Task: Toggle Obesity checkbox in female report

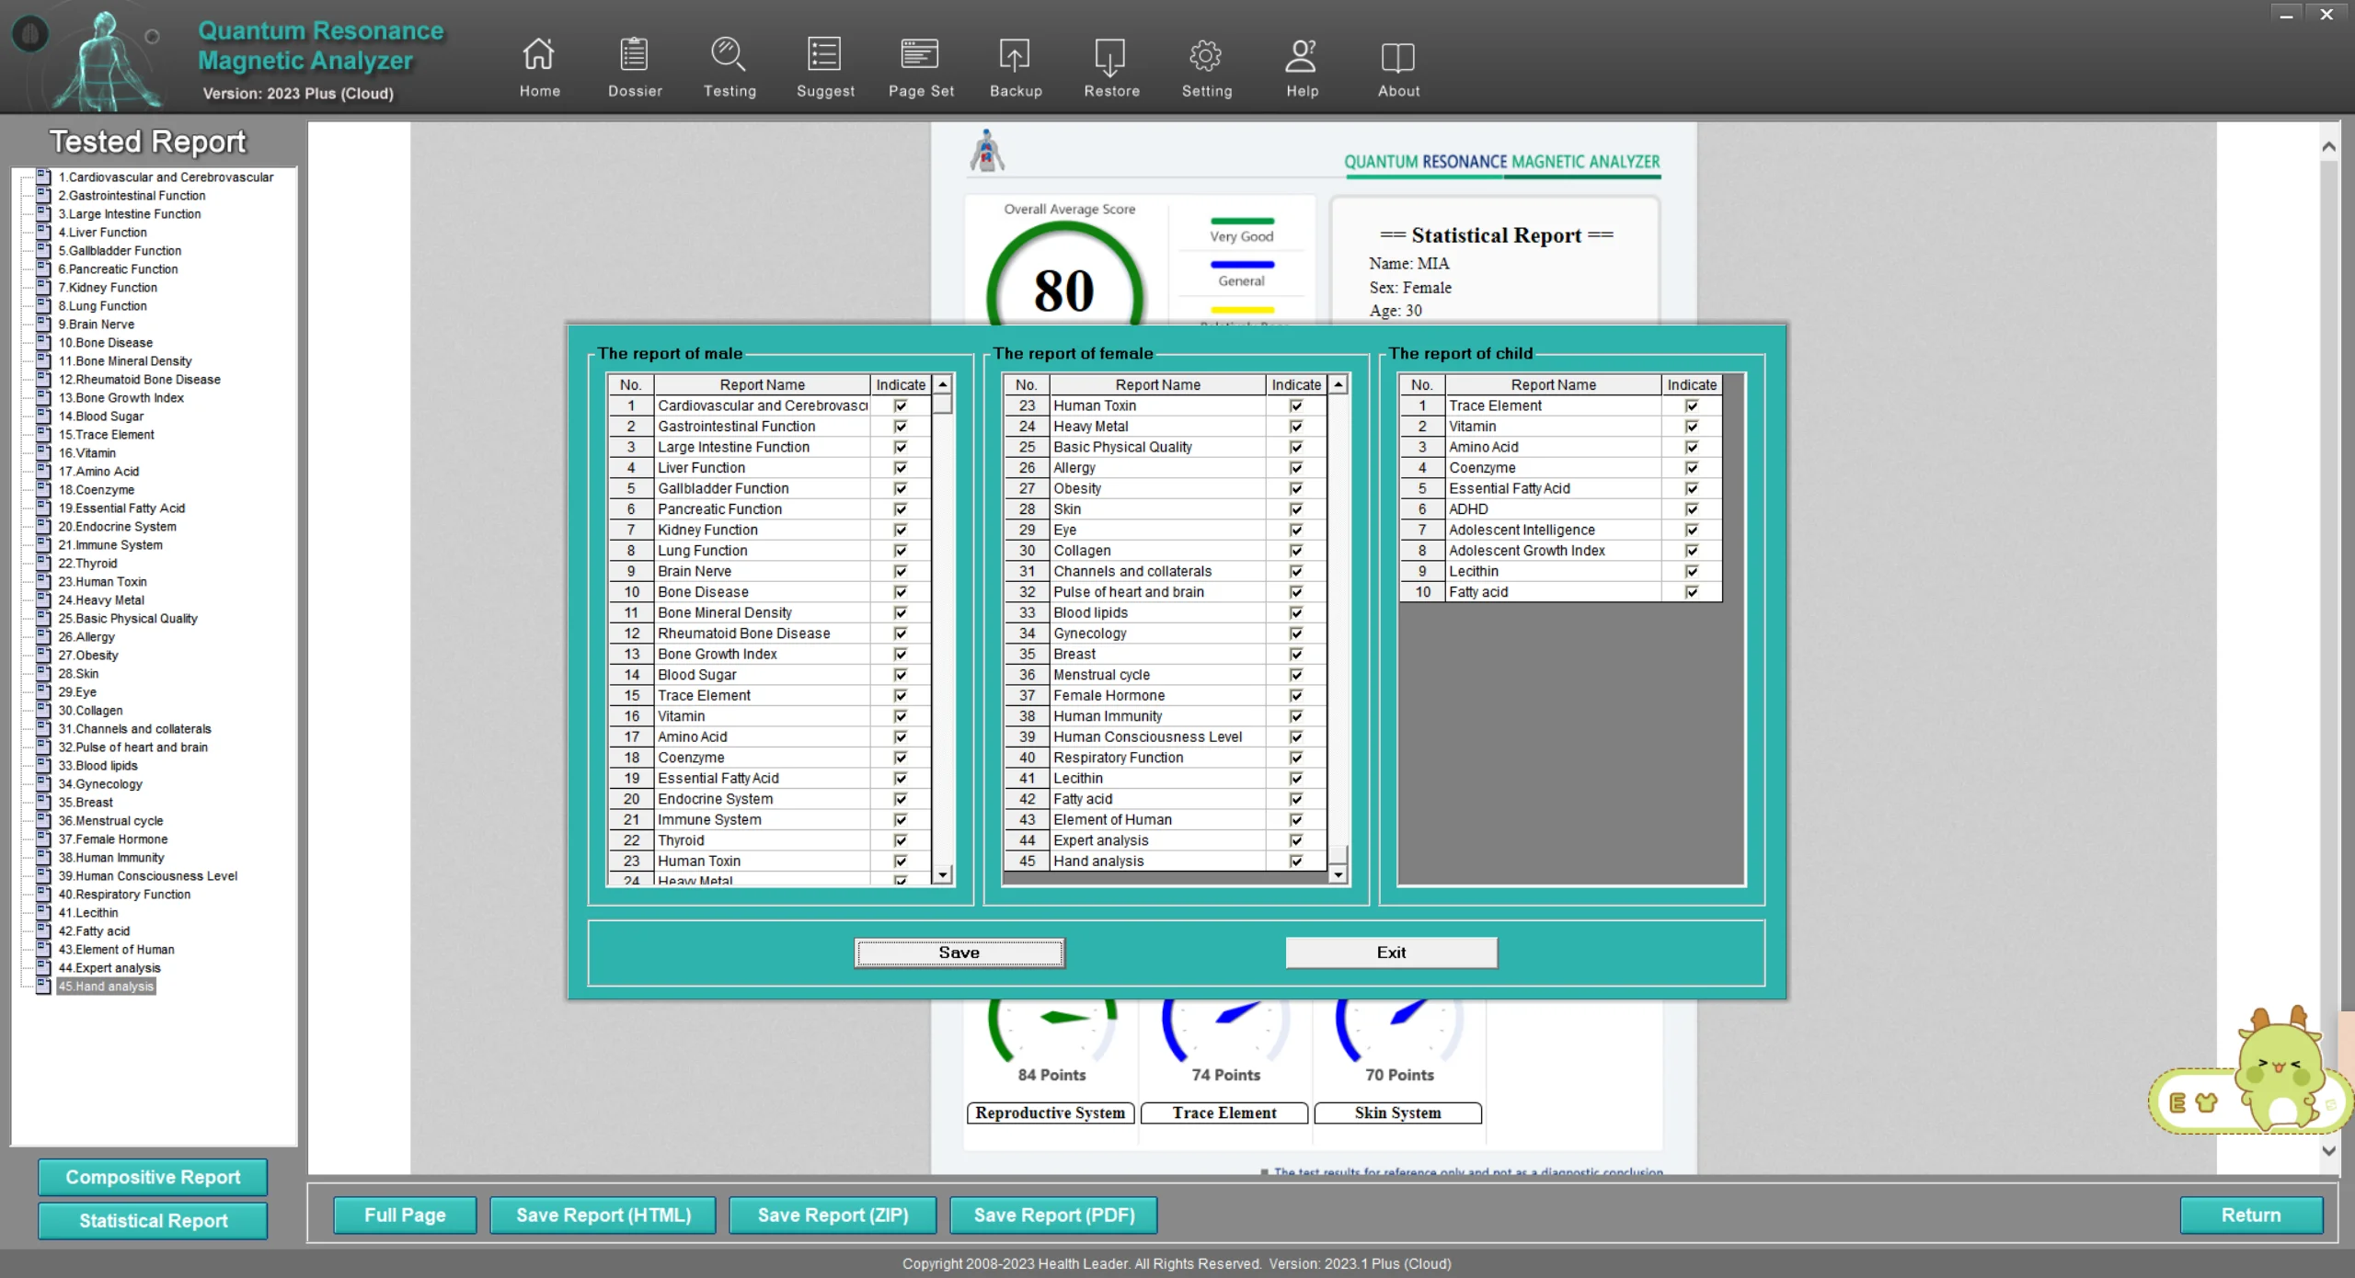Action: tap(1296, 488)
